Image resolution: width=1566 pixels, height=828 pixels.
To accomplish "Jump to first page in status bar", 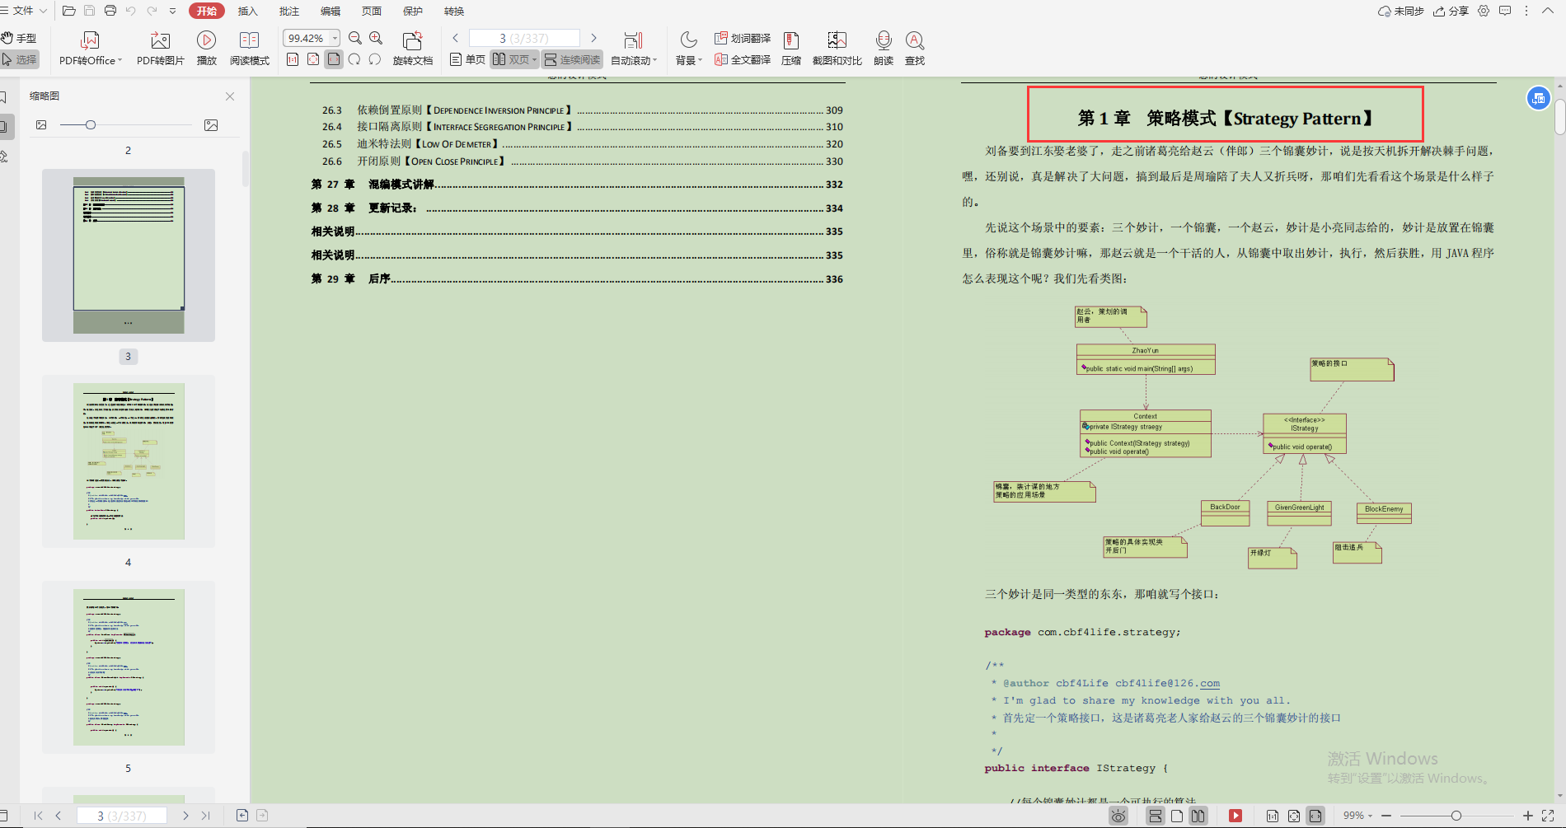I will click(x=38, y=816).
